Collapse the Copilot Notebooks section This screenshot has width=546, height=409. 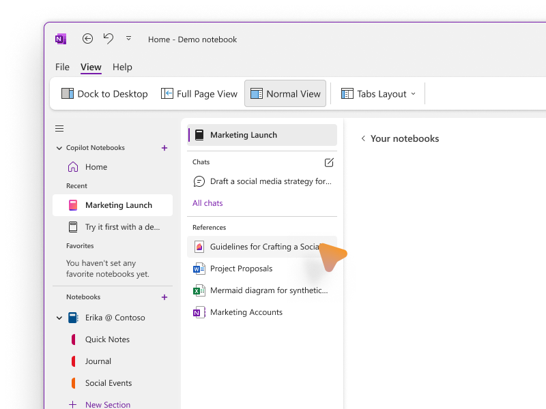pos(59,147)
